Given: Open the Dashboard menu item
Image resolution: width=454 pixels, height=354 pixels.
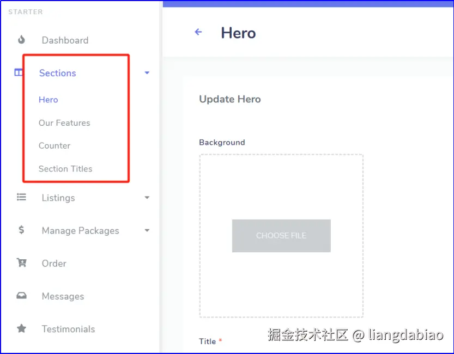Looking at the screenshot, I should point(65,40).
